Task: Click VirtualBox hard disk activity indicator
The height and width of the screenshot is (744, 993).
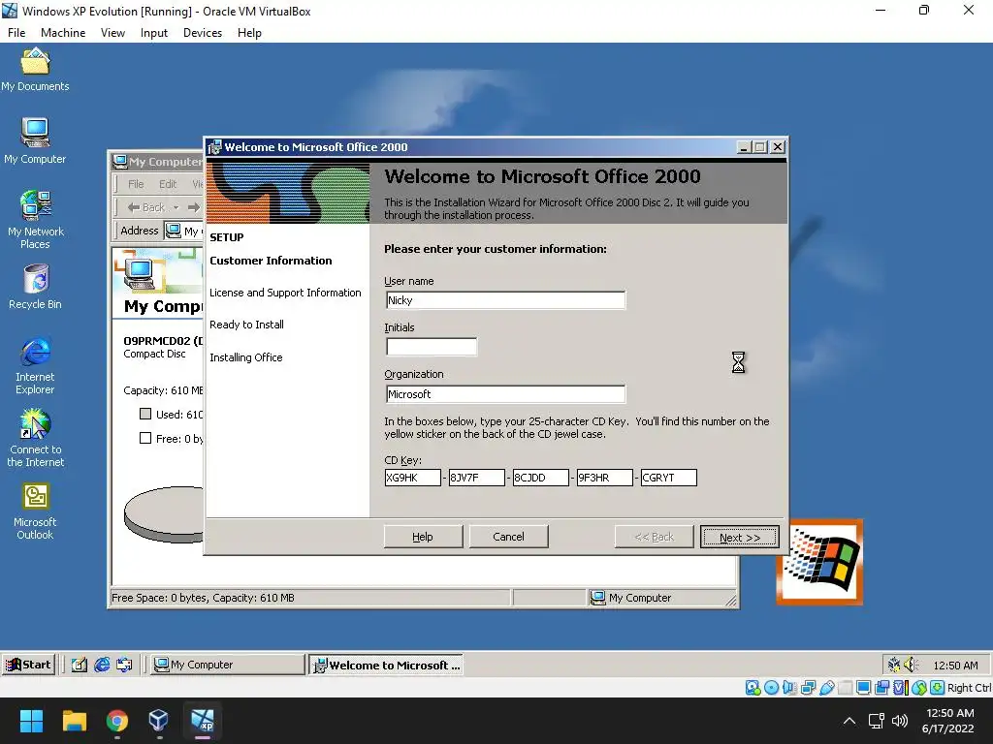Action: (753, 688)
